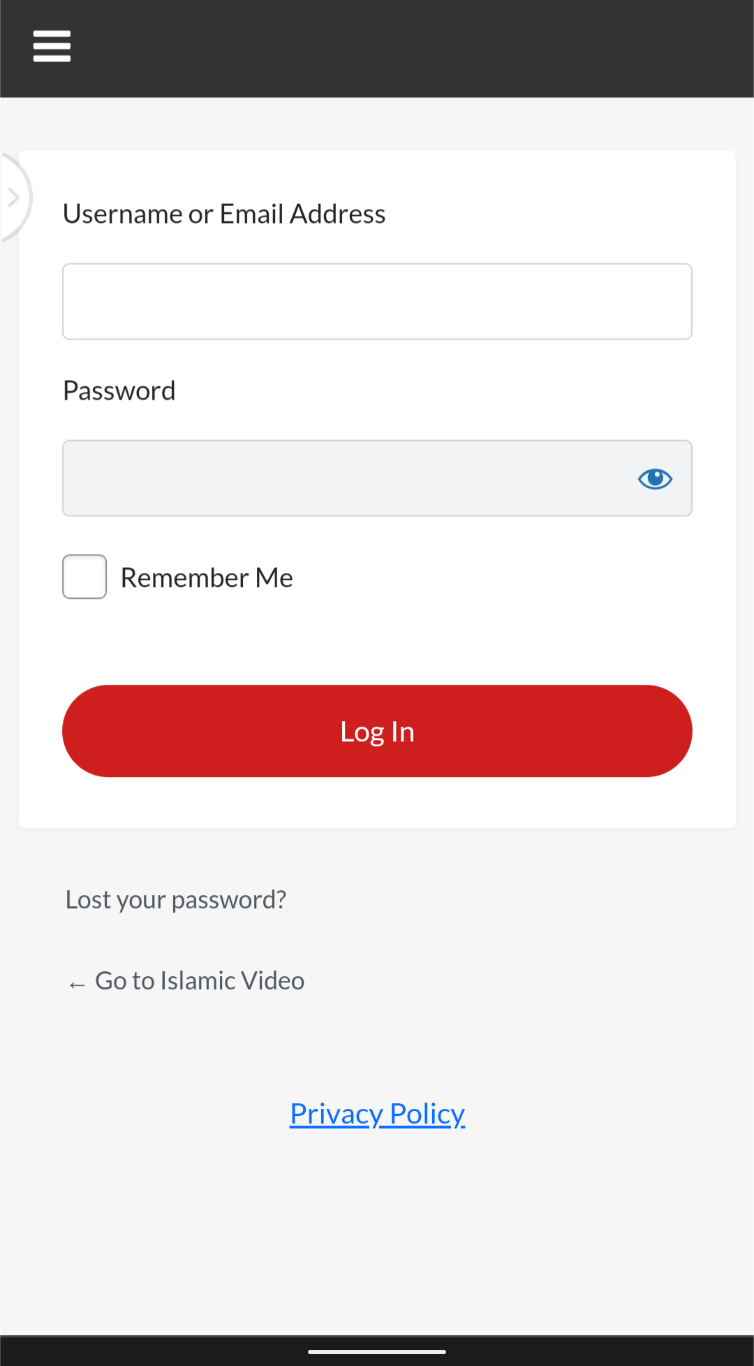Click blank space inside the white login card
The image size is (754, 1366).
[x=489, y=629]
